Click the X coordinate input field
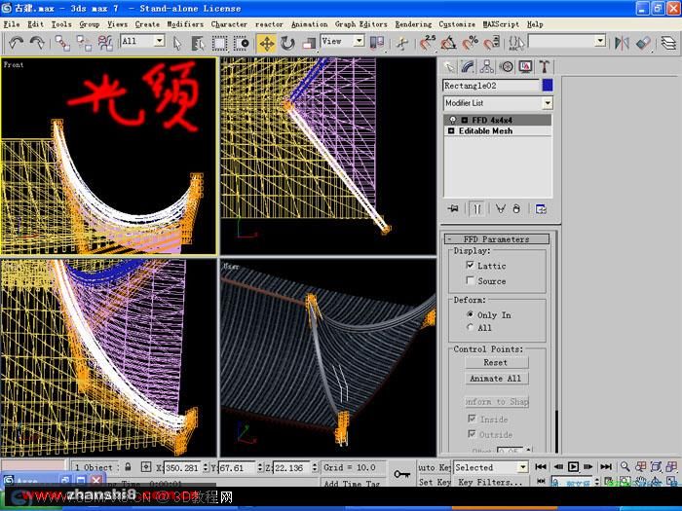The width and height of the screenshot is (682, 511). click(x=183, y=467)
